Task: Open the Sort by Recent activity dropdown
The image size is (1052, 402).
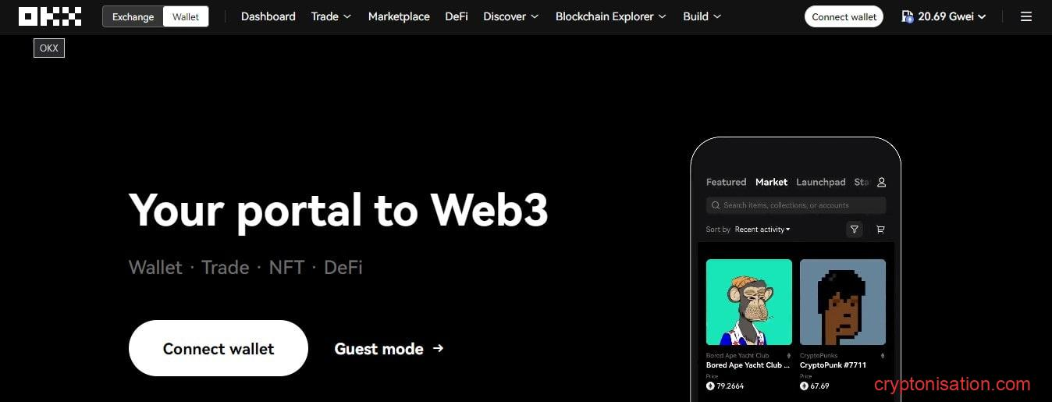Action: click(762, 229)
